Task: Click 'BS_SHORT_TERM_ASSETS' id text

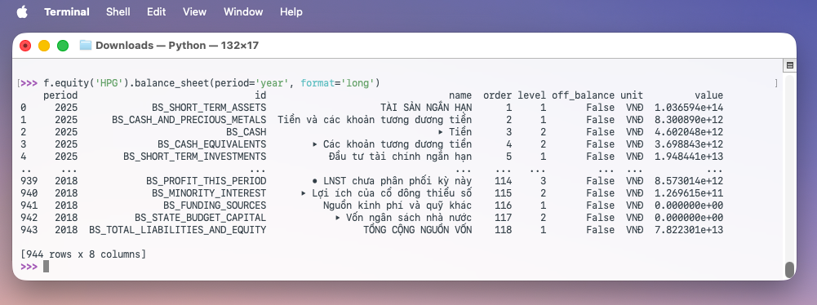Action: (209, 108)
